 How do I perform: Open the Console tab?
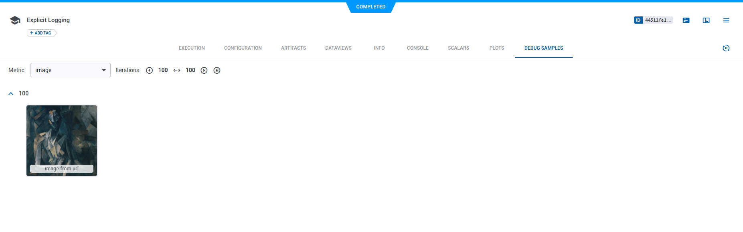pyautogui.click(x=417, y=48)
